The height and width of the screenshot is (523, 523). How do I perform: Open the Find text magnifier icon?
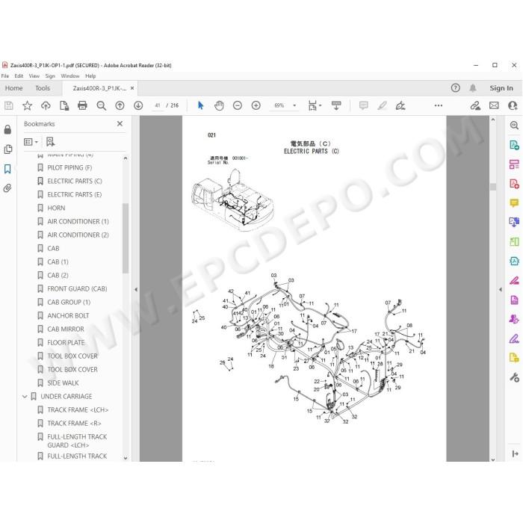pyautogui.click(x=101, y=106)
